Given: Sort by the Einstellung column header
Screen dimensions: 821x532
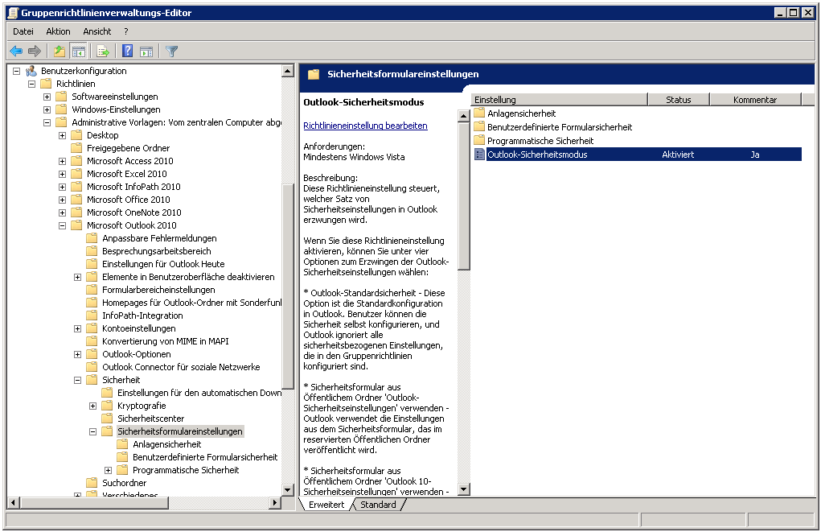Looking at the screenshot, I should click(559, 100).
